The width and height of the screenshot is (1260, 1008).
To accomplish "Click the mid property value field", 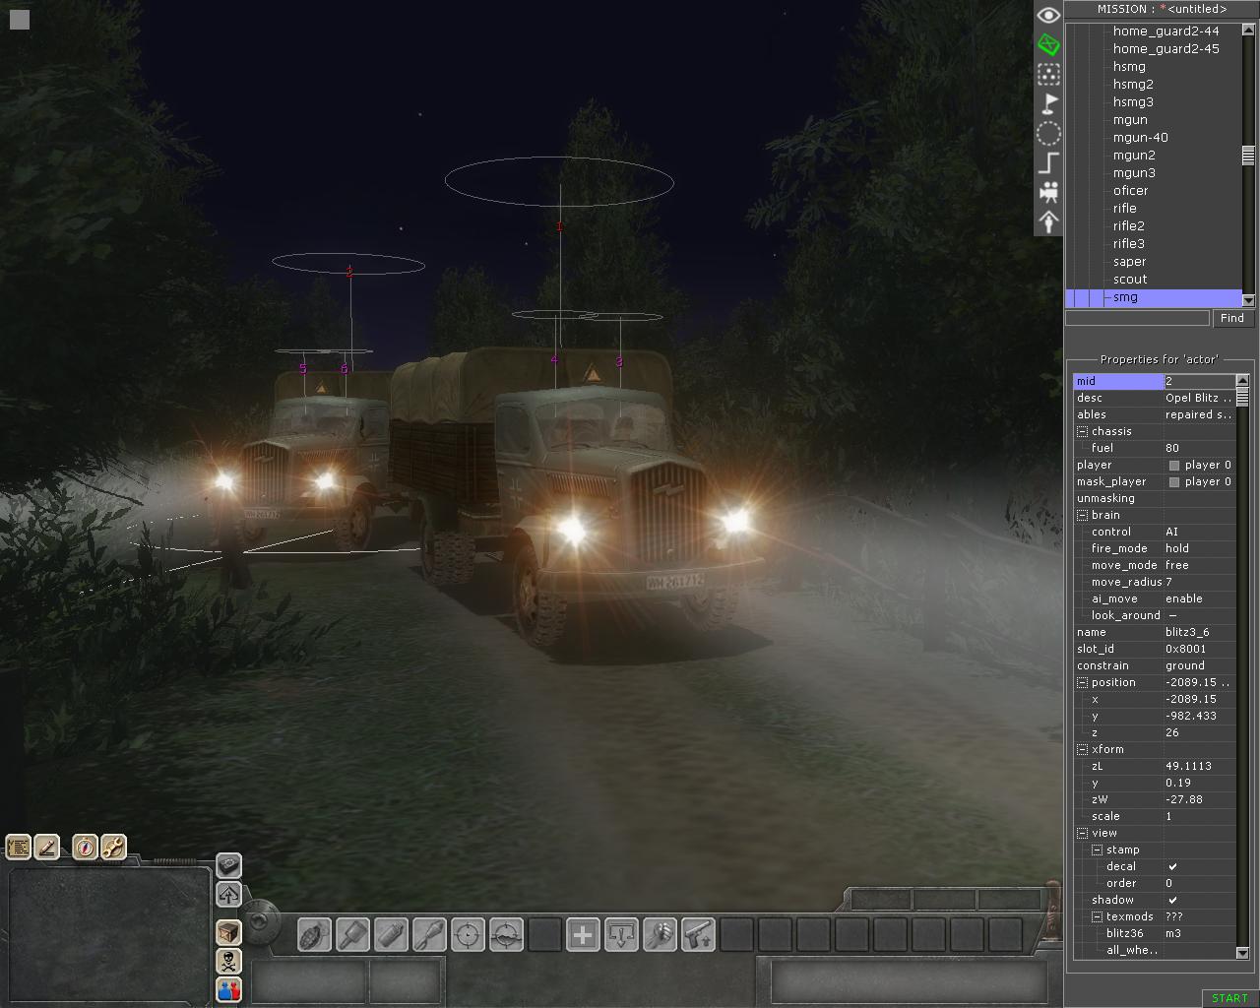I will coord(1199,382).
